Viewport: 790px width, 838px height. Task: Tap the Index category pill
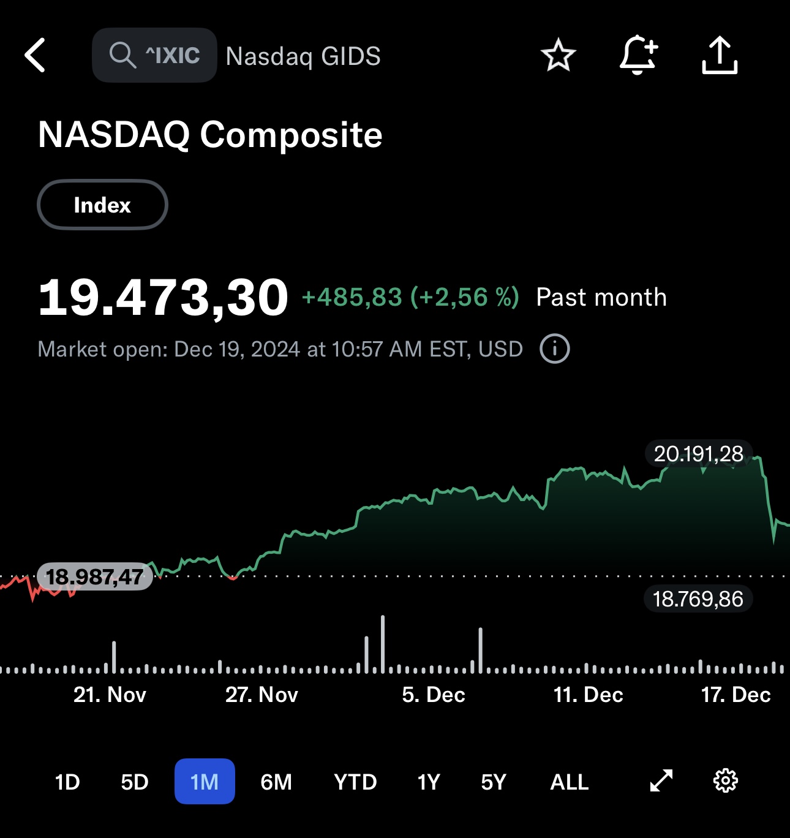tap(102, 205)
